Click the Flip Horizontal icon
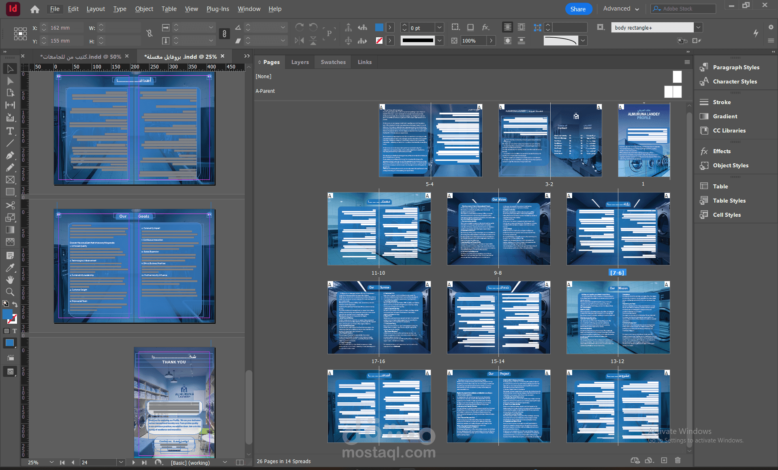 299,41
